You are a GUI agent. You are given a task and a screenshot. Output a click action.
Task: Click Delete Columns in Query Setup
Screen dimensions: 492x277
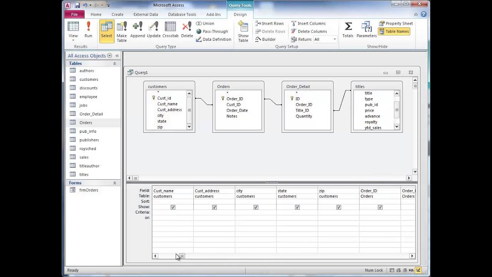(309, 32)
